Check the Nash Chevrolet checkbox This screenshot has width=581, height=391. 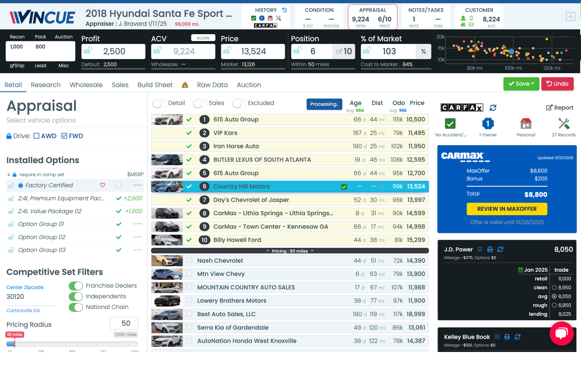189,260
